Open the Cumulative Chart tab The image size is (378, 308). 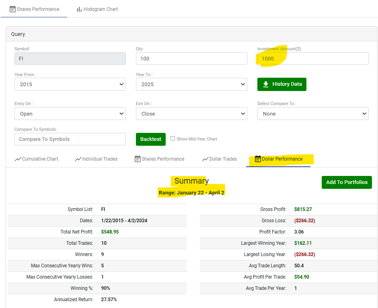pyautogui.click(x=37, y=159)
